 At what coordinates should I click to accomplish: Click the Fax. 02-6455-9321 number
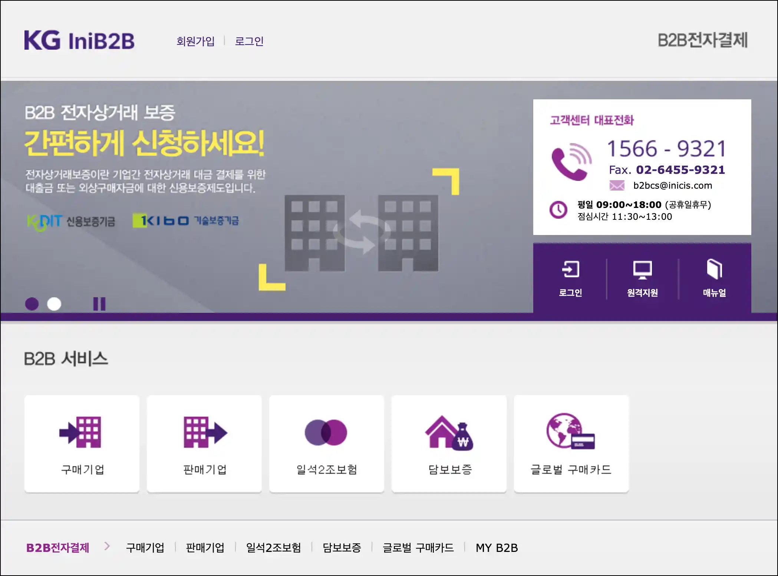667,170
